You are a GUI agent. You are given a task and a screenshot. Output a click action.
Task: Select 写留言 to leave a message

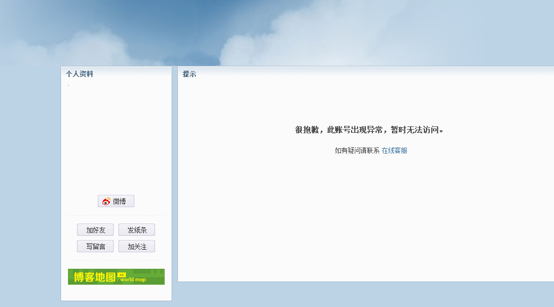95,246
